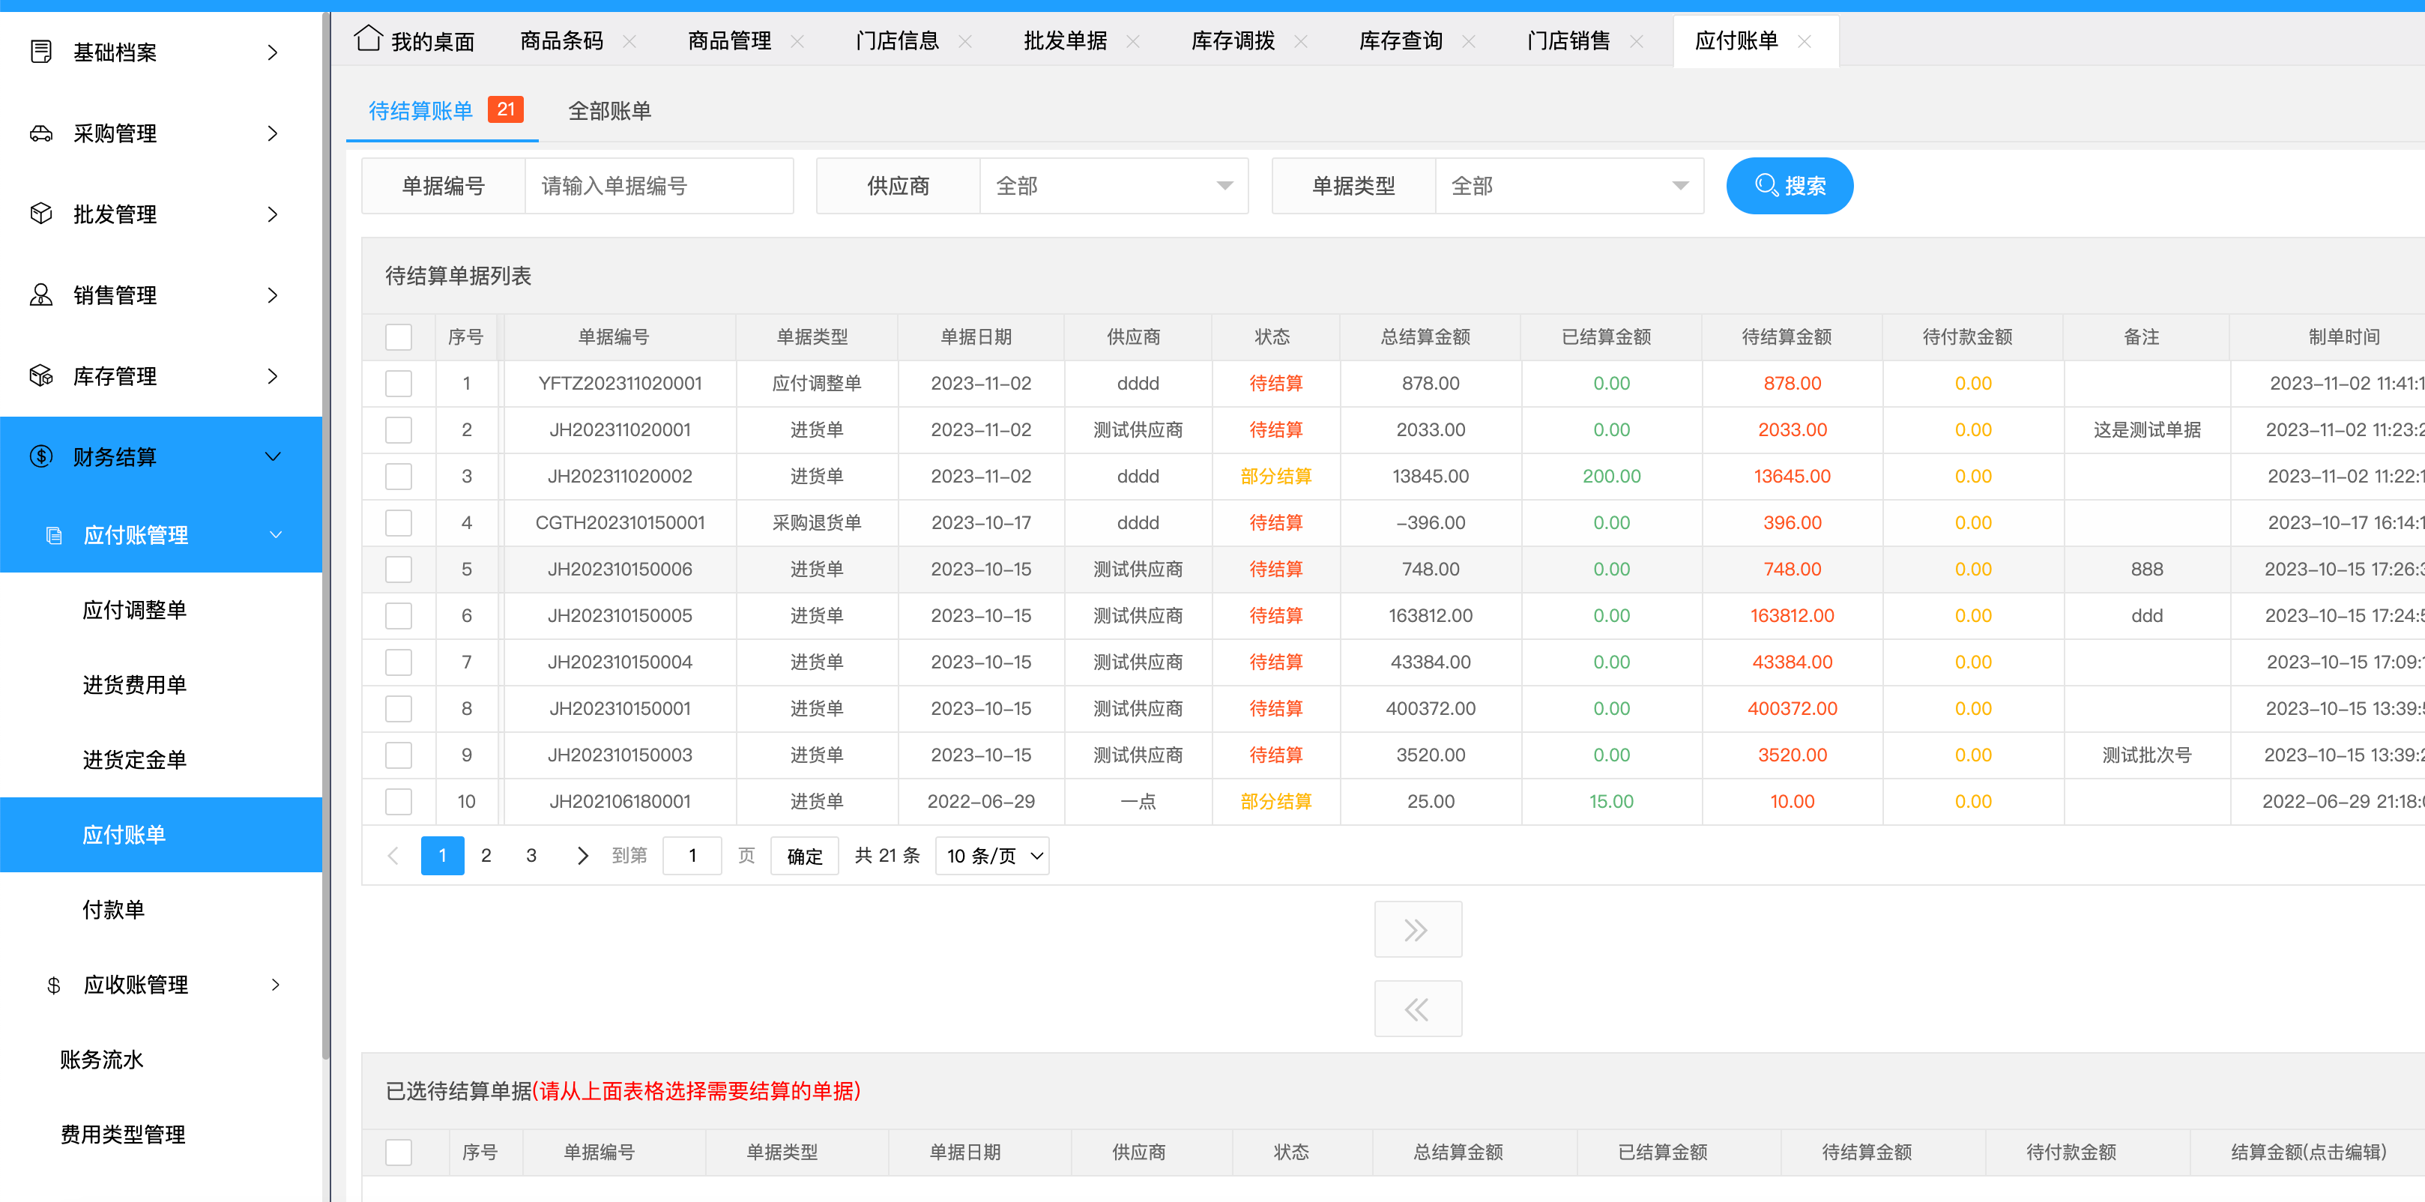2425x1202 pixels.
Task: Switch to the 全部账单 tab
Action: pyautogui.click(x=609, y=111)
